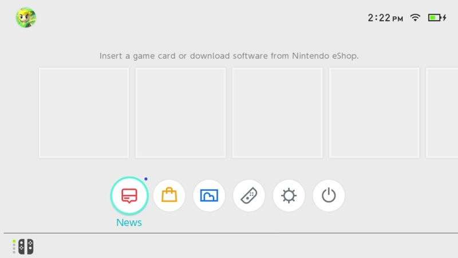The image size is (458, 258).
Task: Launch Nintendo eShop shopping bag icon
Action: 169,196
